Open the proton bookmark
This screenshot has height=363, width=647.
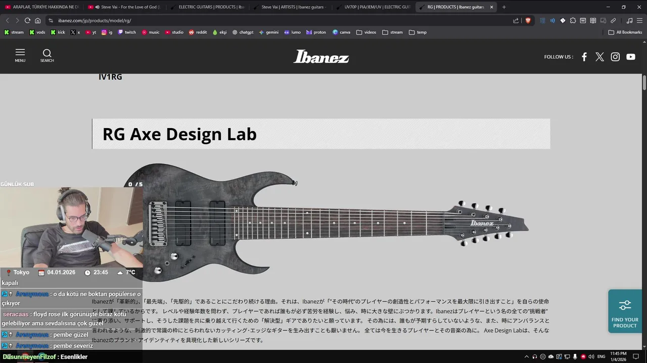coord(316,32)
